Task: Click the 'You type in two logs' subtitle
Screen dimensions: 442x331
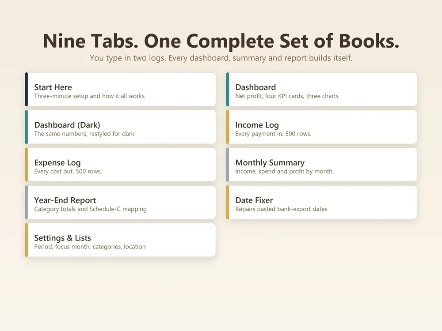Action: [x=221, y=58]
